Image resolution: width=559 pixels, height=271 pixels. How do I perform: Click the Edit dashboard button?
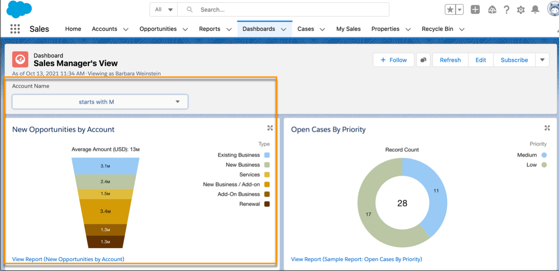click(x=481, y=60)
